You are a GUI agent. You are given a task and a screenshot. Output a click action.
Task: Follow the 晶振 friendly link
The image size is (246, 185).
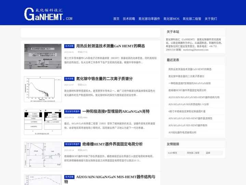(214, 153)
